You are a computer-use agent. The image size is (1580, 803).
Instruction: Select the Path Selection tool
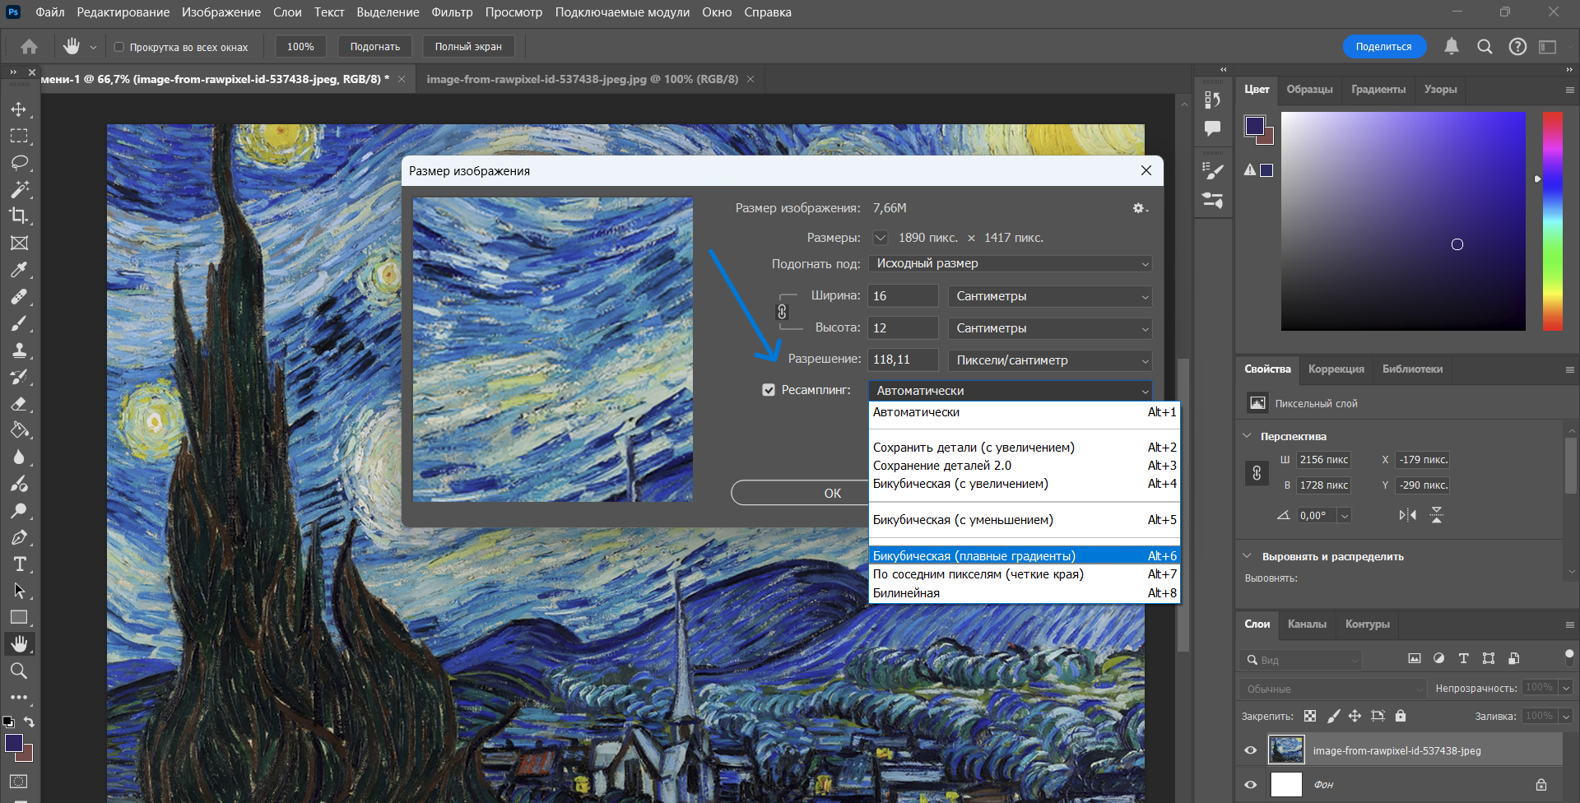(x=19, y=591)
